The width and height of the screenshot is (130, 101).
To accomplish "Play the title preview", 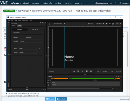I will point(82,71).
